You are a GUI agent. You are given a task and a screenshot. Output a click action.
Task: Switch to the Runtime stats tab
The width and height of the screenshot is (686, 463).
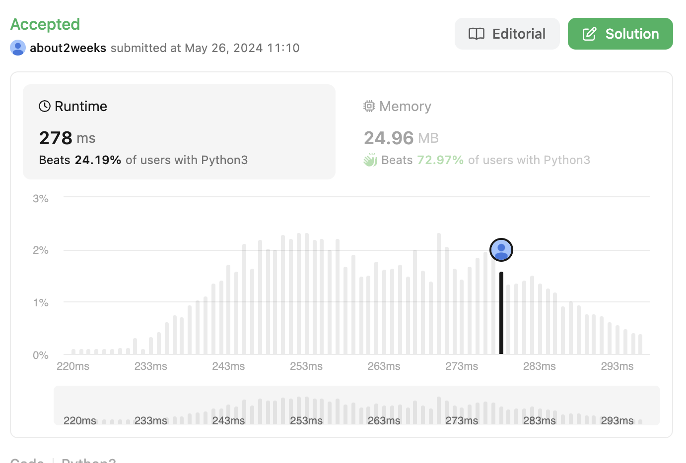[179, 131]
